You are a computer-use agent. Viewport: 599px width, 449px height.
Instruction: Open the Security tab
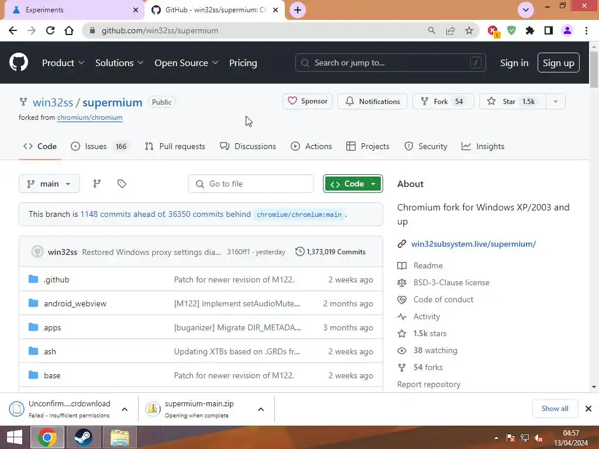(426, 146)
